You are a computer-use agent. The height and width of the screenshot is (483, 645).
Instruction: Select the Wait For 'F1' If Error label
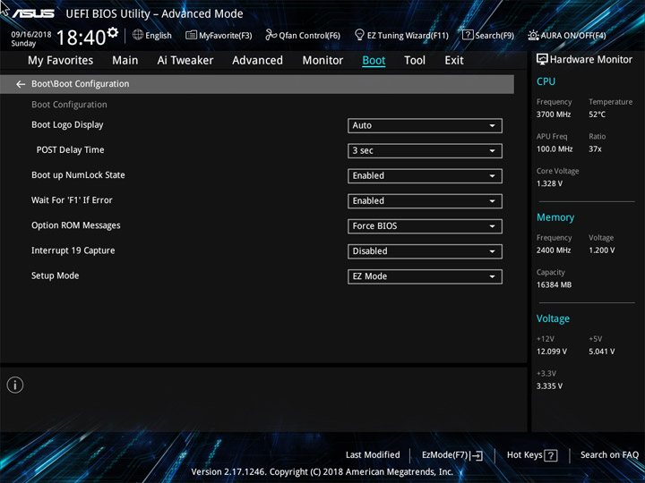coord(72,200)
